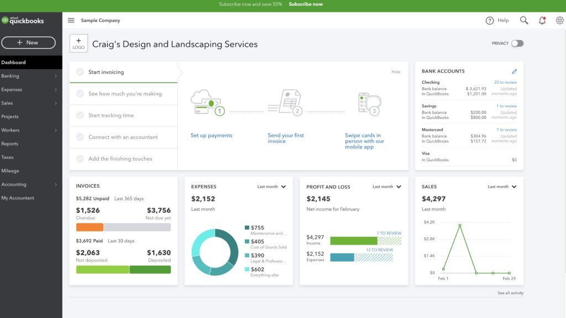Click the Visa account row
The width and height of the screenshot is (566, 318).
(469, 156)
